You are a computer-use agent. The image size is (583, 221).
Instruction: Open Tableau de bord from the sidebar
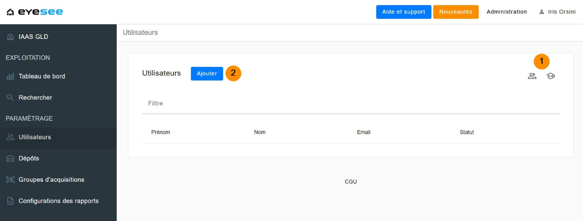coord(42,76)
